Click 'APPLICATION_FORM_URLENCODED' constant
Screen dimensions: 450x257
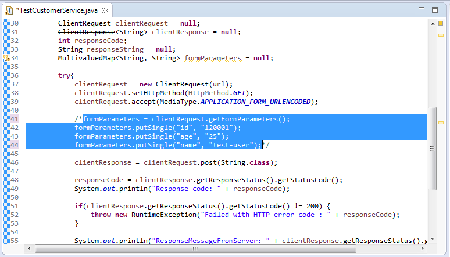[x=255, y=102]
